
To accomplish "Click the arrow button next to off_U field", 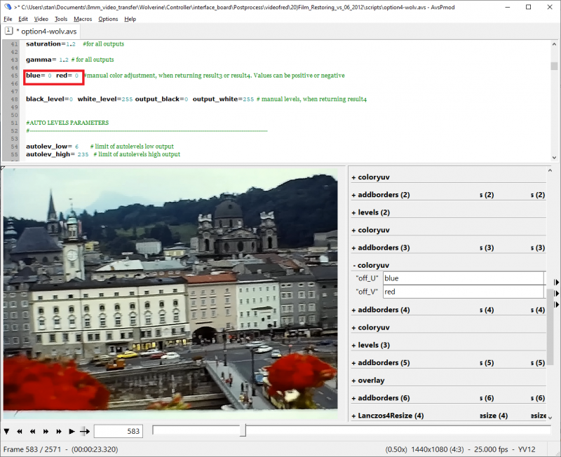I will point(556,282).
